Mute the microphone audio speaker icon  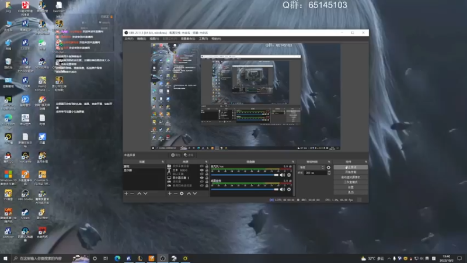[x=282, y=175]
